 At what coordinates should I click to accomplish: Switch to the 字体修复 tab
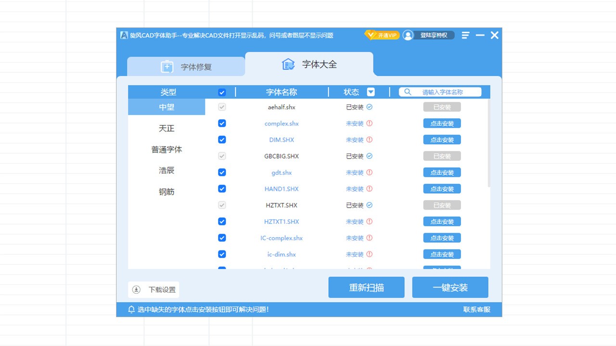(186, 67)
